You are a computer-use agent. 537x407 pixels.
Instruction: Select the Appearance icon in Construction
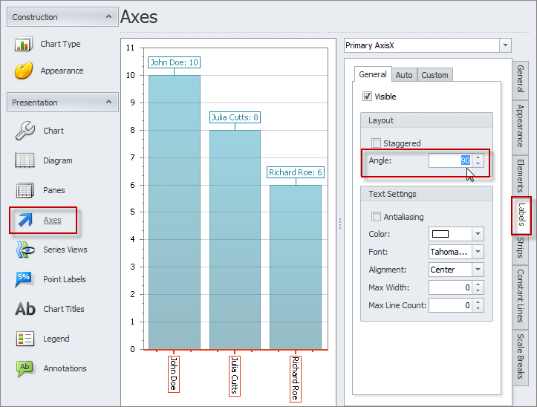[x=25, y=71]
